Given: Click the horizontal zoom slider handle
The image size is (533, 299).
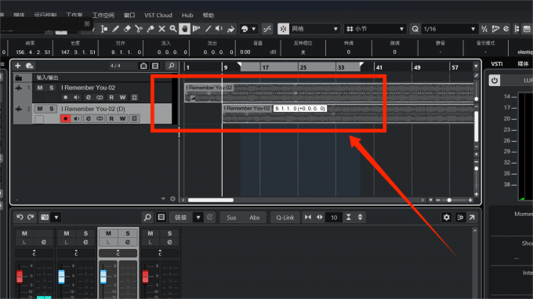Looking at the screenshot, I should pyautogui.click(x=449, y=200).
